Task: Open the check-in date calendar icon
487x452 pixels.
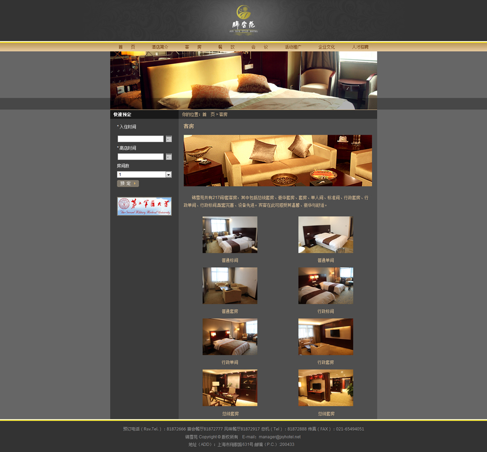Action: pyautogui.click(x=169, y=139)
